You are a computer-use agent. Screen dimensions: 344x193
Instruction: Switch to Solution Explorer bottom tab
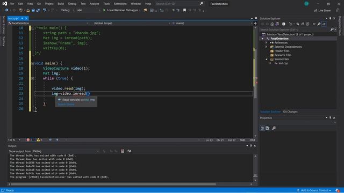click(270, 112)
